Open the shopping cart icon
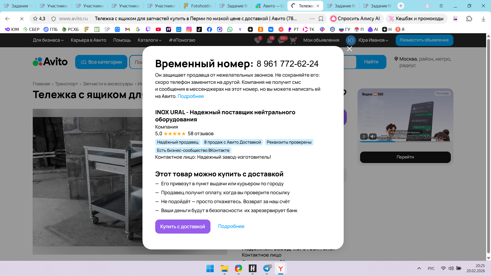The height and width of the screenshot is (276, 491). tap(293, 40)
